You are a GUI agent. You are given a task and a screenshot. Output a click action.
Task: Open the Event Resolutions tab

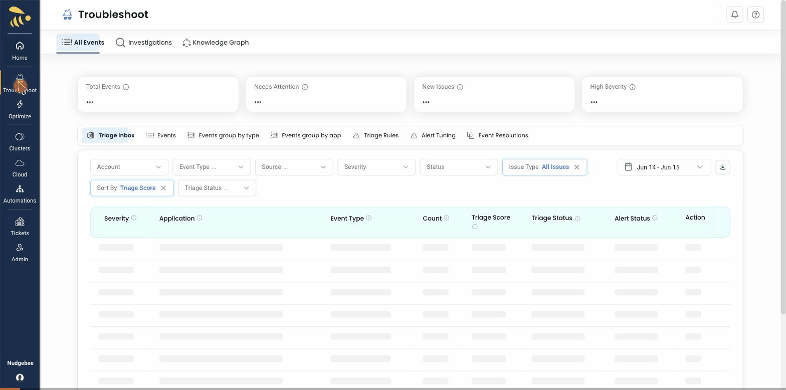[498, 135]
